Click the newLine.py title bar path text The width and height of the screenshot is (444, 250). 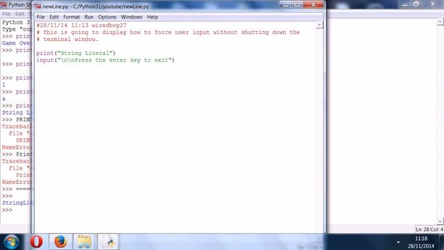click(x=96, y=6)
